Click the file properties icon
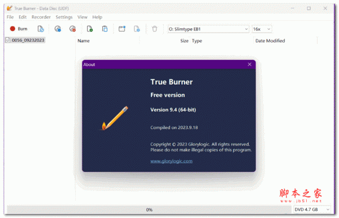Viewport: 339px width, 218px height. tap(137, 29)
